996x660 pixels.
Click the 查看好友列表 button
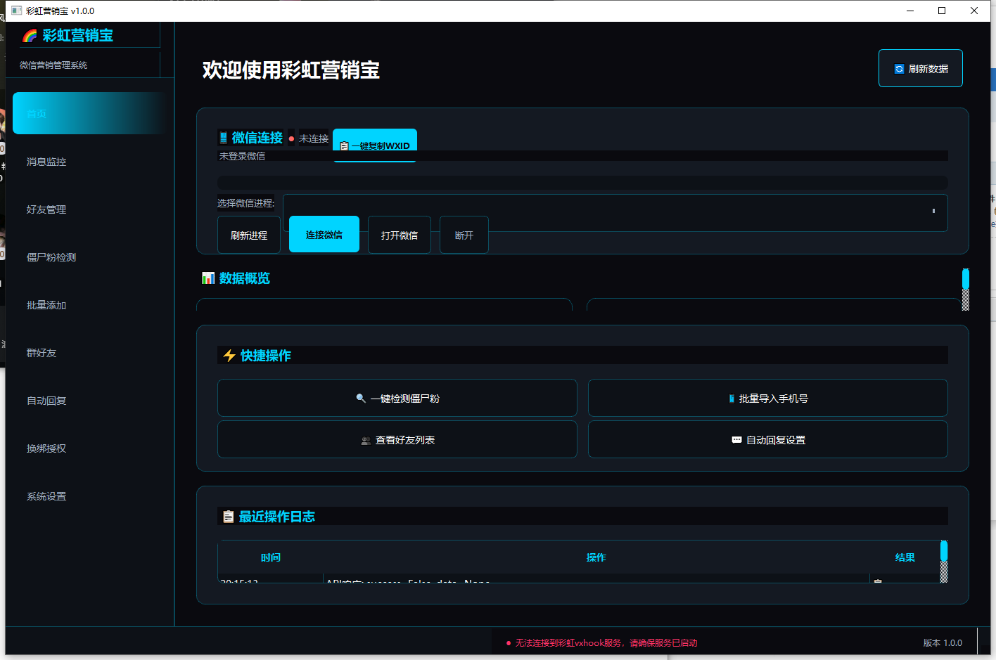(397, 439)
